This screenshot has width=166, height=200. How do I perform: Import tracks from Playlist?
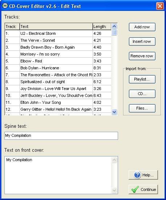(x=142, y=79)
